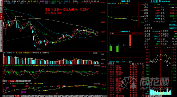
Task: Open the 普通K线 chart type dropdown
Action: [x=76, y=1]
